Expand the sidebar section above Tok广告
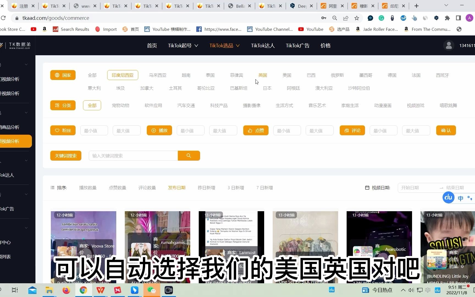 coord(26,194)
